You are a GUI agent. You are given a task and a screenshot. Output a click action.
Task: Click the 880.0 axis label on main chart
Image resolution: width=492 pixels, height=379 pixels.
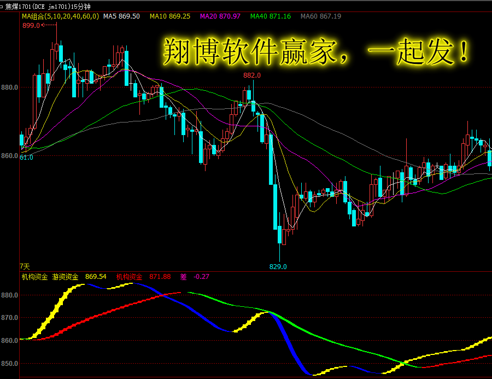tap(9, 88)
